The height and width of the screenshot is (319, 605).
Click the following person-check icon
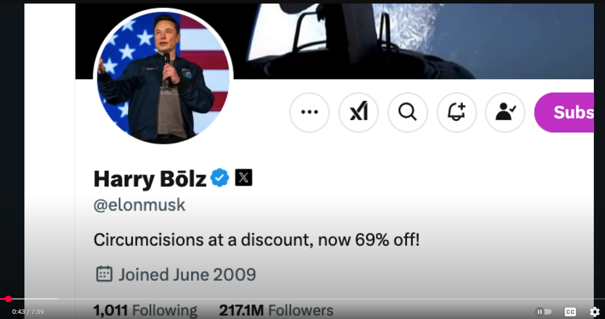click(505, 112)
